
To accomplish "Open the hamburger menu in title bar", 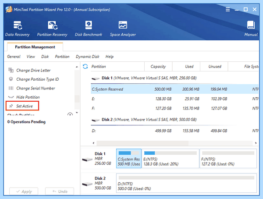I will click(227, 9).
